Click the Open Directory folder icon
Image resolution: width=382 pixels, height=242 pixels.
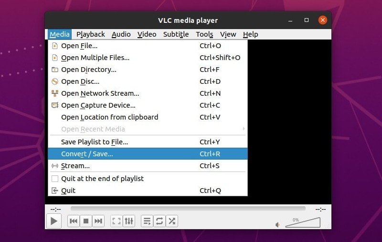click(55, 70)
